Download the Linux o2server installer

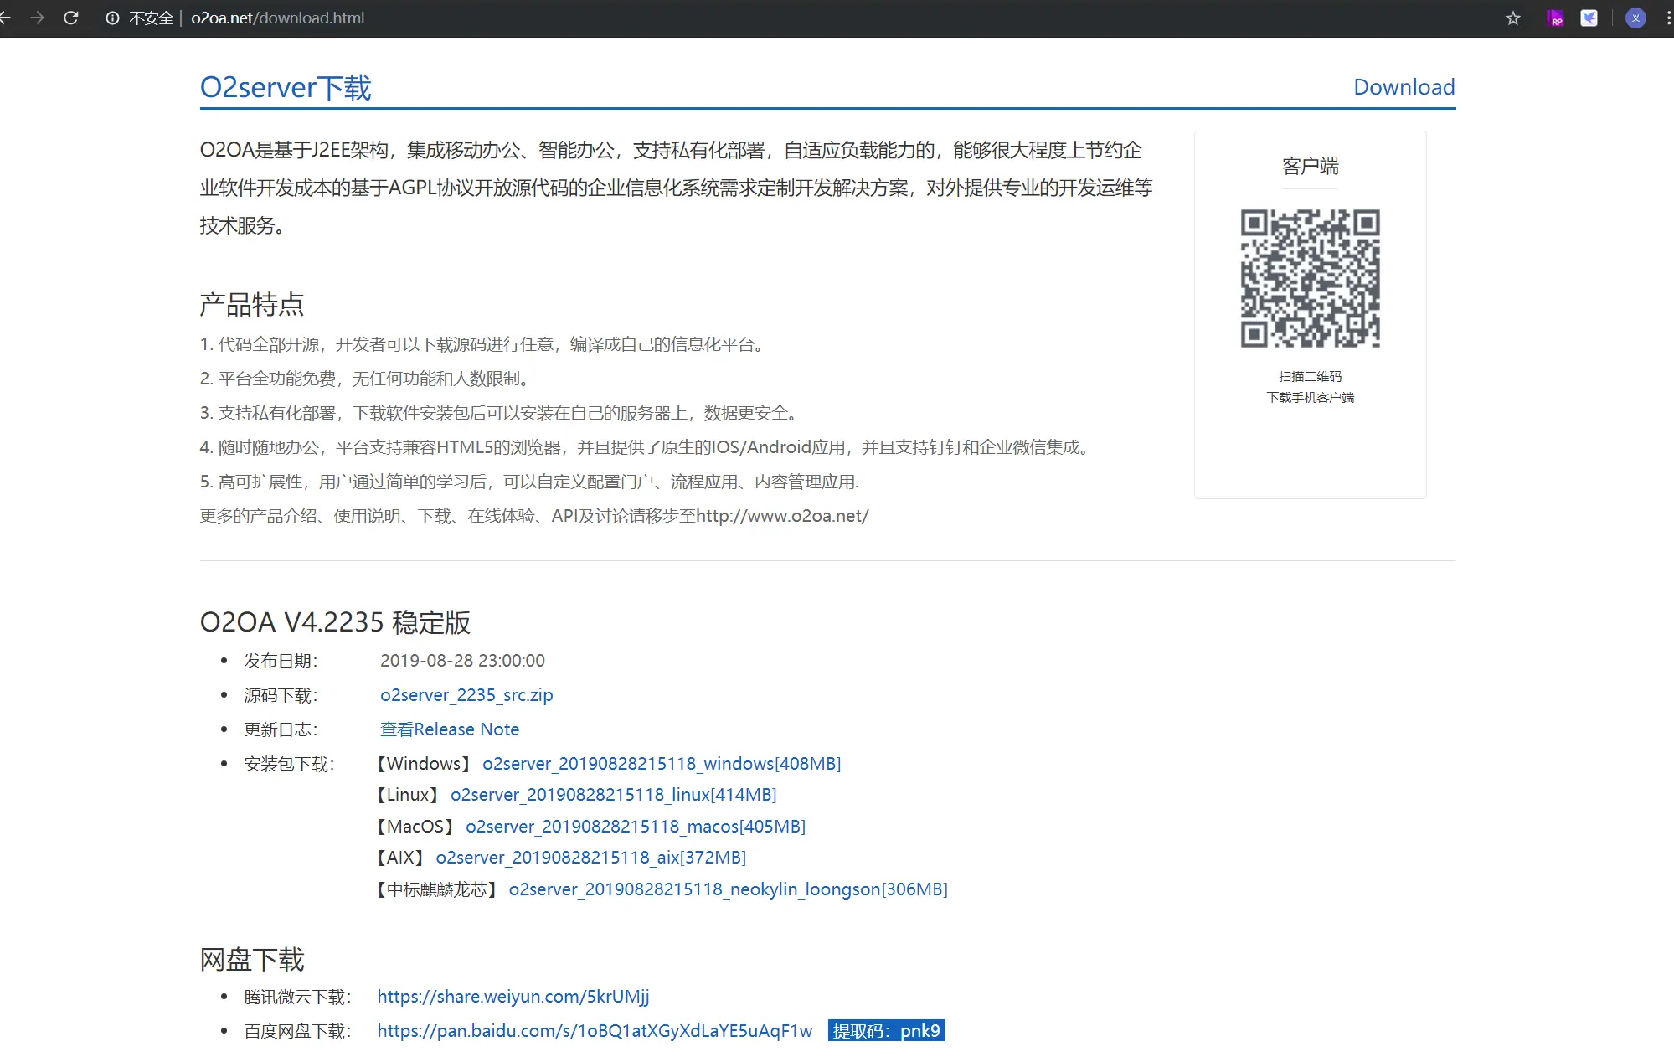613,794
